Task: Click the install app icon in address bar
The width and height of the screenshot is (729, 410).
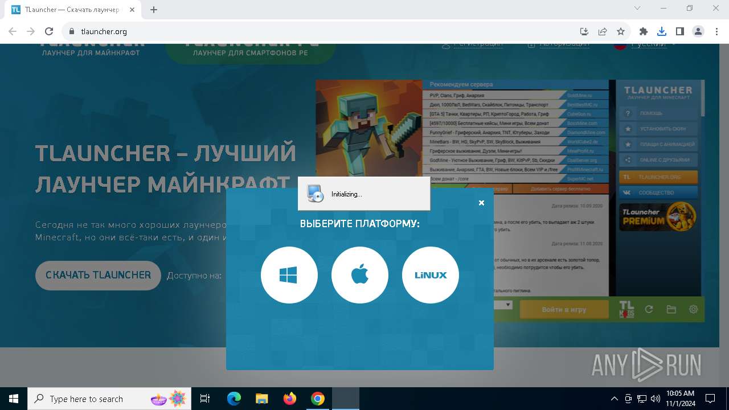Action: coord(584,31)
